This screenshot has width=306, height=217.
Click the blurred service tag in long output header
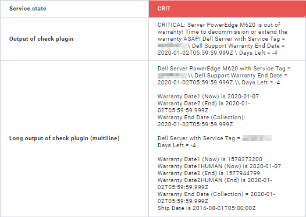[172, 76]
